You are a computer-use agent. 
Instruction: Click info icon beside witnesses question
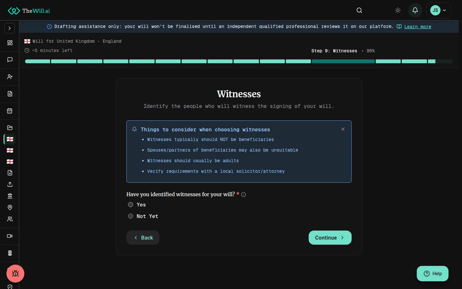[x=244, y=195]
